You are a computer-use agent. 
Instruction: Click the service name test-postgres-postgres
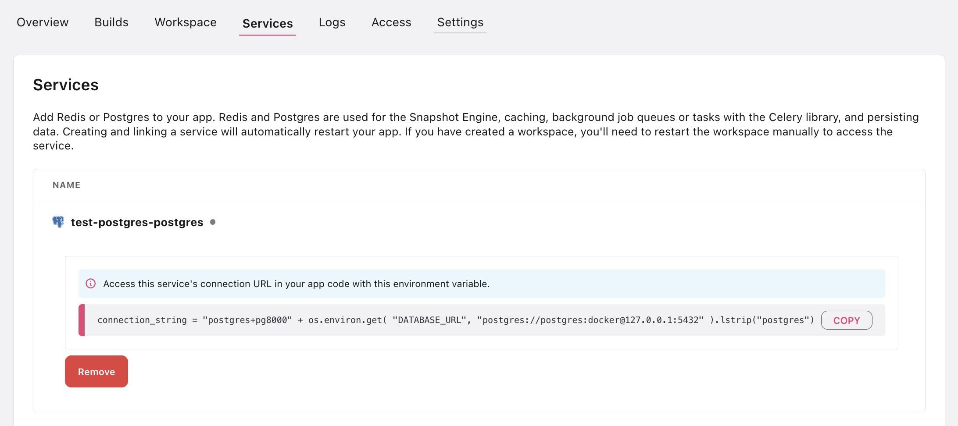point(137,222)
